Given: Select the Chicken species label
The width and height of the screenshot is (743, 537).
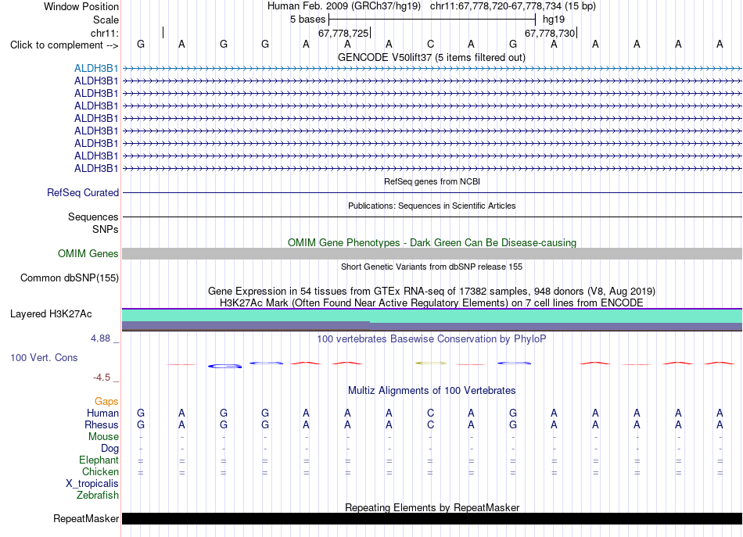Looking at the screenshot, I should point(100,472).
